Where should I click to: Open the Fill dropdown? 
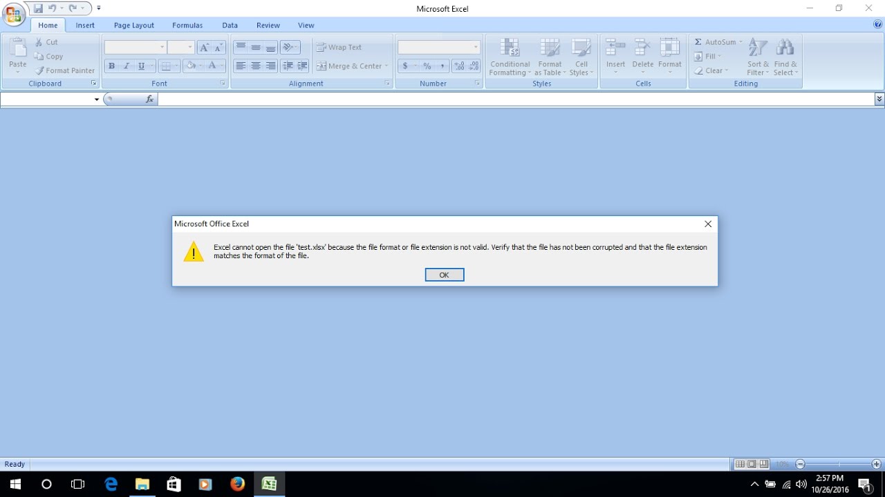709,57
